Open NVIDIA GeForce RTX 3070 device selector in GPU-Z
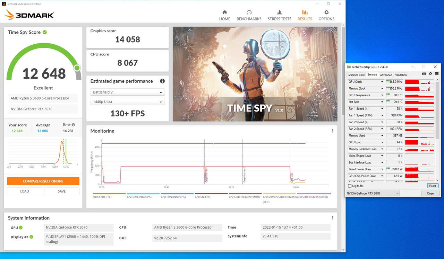Viewport: 444px width, 259px height. point(373,193)
